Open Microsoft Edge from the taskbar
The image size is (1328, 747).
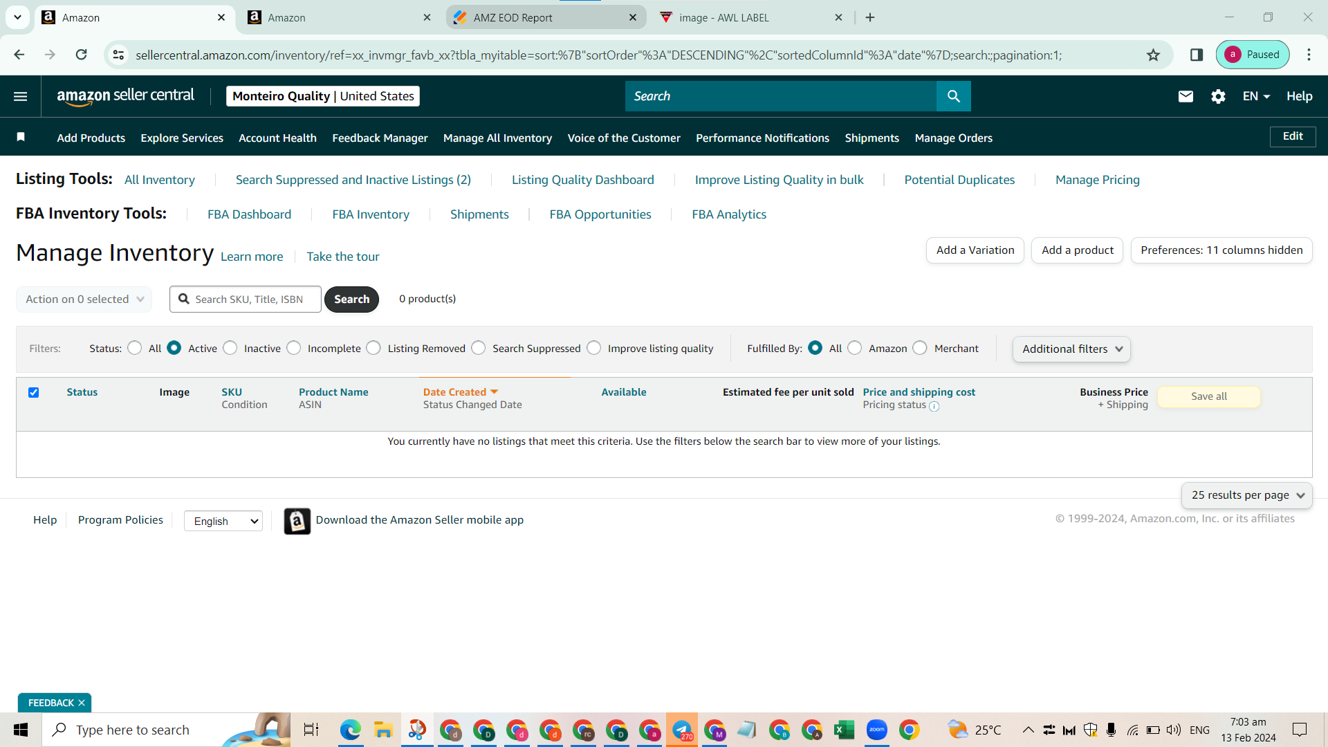pyautogui.click(x=350, y=730)
